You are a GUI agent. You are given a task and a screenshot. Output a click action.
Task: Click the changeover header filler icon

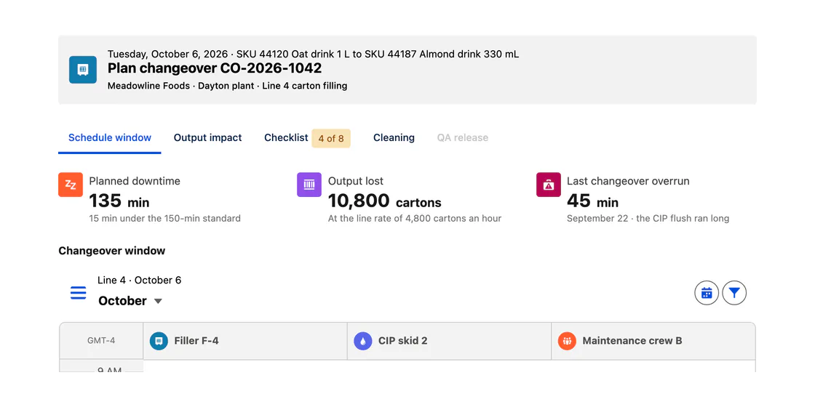[83, 70]
